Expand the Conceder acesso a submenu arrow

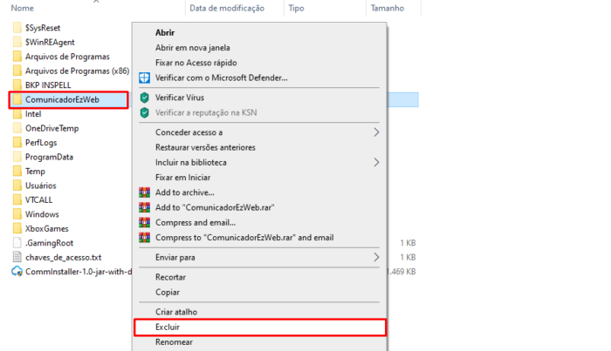377,132
